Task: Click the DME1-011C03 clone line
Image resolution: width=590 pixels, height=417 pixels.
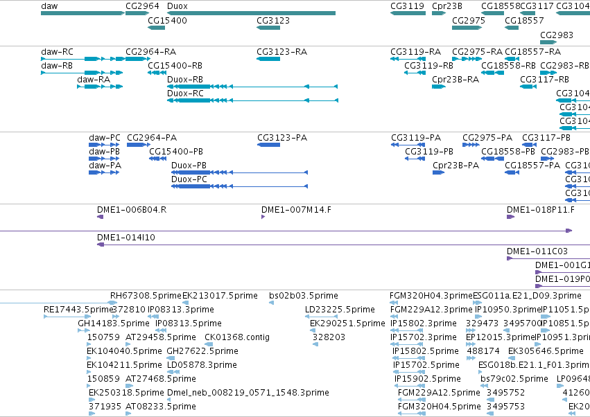Action: (x=548, y=258)
